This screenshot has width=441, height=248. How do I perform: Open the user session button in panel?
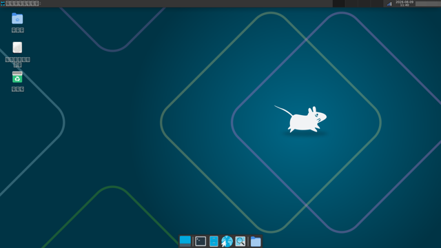(x=428, y=3)
